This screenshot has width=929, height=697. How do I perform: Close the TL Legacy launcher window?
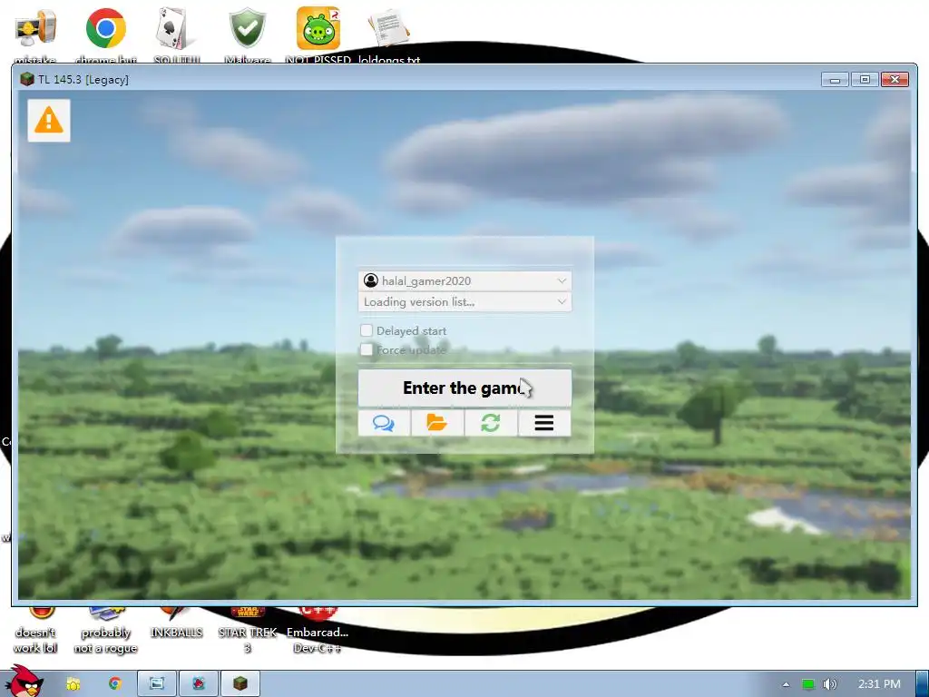click(x=895, y=80)
